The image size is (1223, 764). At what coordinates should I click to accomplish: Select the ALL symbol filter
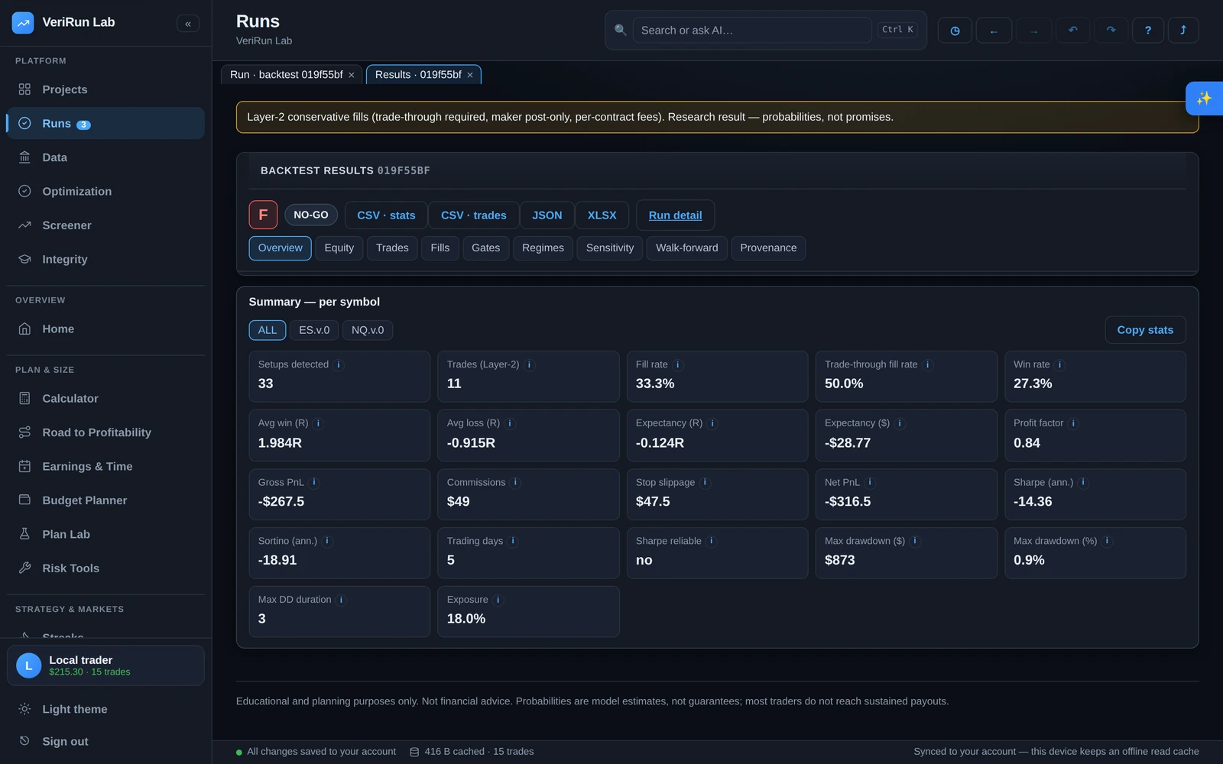pos(268,330)
